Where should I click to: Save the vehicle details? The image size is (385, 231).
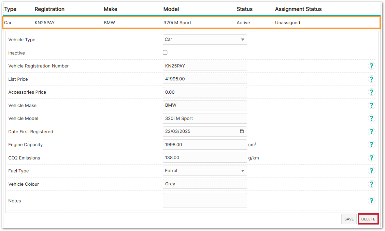[349, 219]
